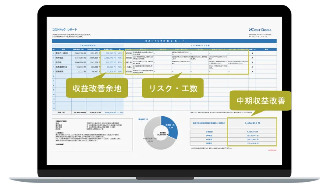
Task: Click the コストドック分析レポート blue banner
Action: [x=164, y=41]
